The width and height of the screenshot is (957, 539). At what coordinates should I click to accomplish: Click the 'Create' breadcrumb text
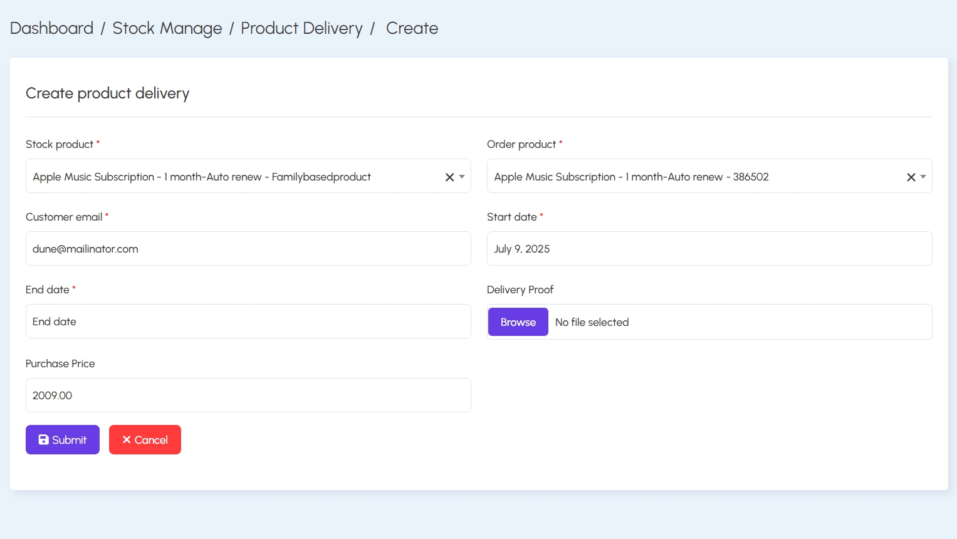click(412, 28)
